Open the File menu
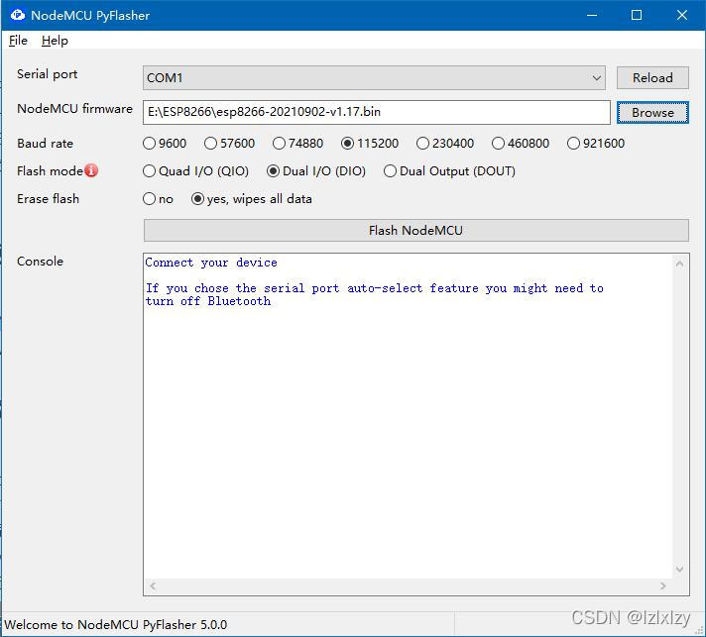 [18, 41]
